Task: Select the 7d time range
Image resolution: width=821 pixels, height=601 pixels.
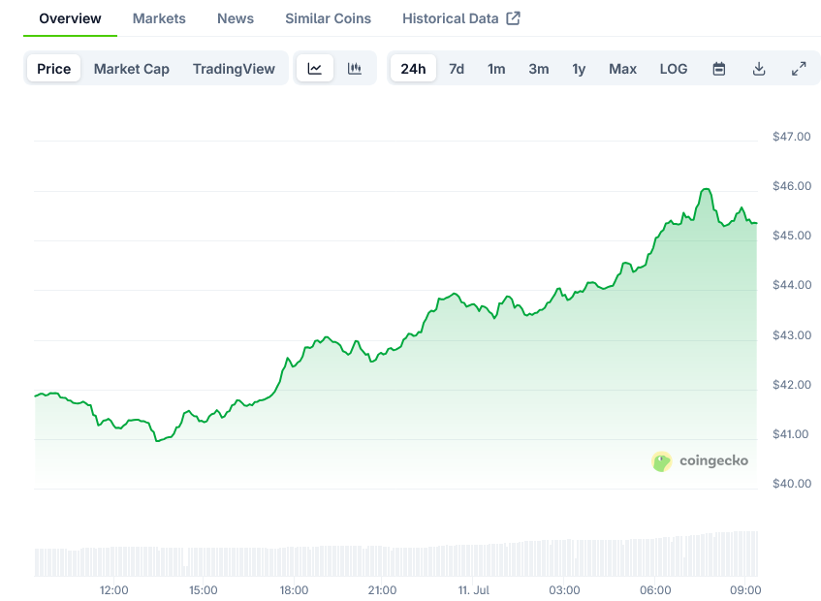Action: pos(457,69)
